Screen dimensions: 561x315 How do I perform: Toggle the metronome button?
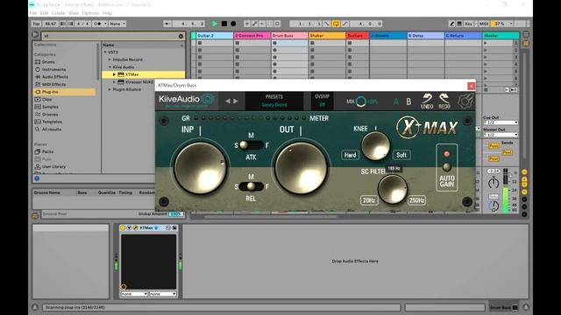[x=96, y=24]
